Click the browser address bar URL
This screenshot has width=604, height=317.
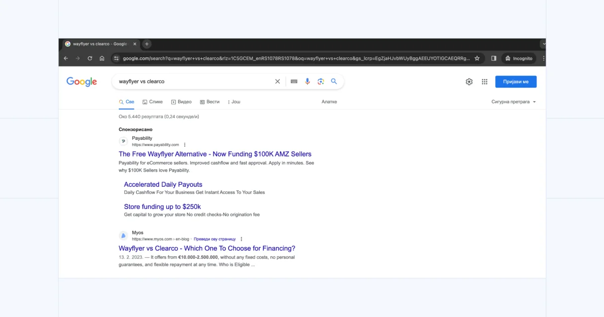point(296,58)
